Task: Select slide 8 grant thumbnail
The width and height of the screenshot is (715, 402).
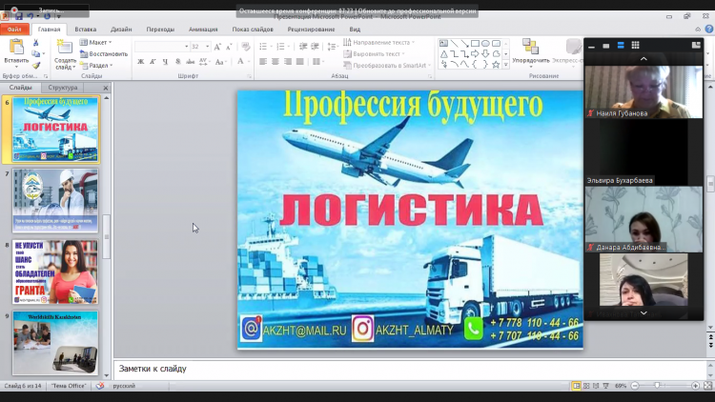Action: click(54, 271)
